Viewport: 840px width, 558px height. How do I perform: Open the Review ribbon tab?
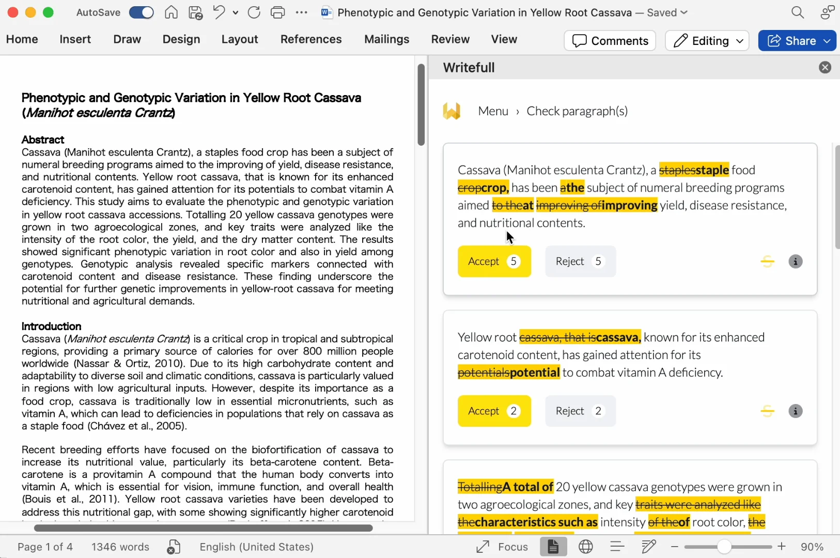[450, 39]
